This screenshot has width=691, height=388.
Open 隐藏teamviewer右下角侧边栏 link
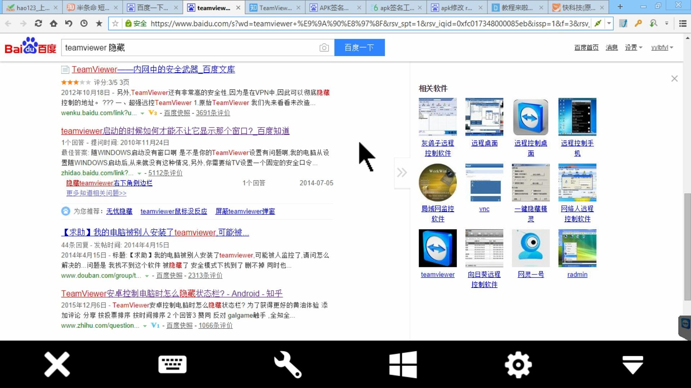109,183
